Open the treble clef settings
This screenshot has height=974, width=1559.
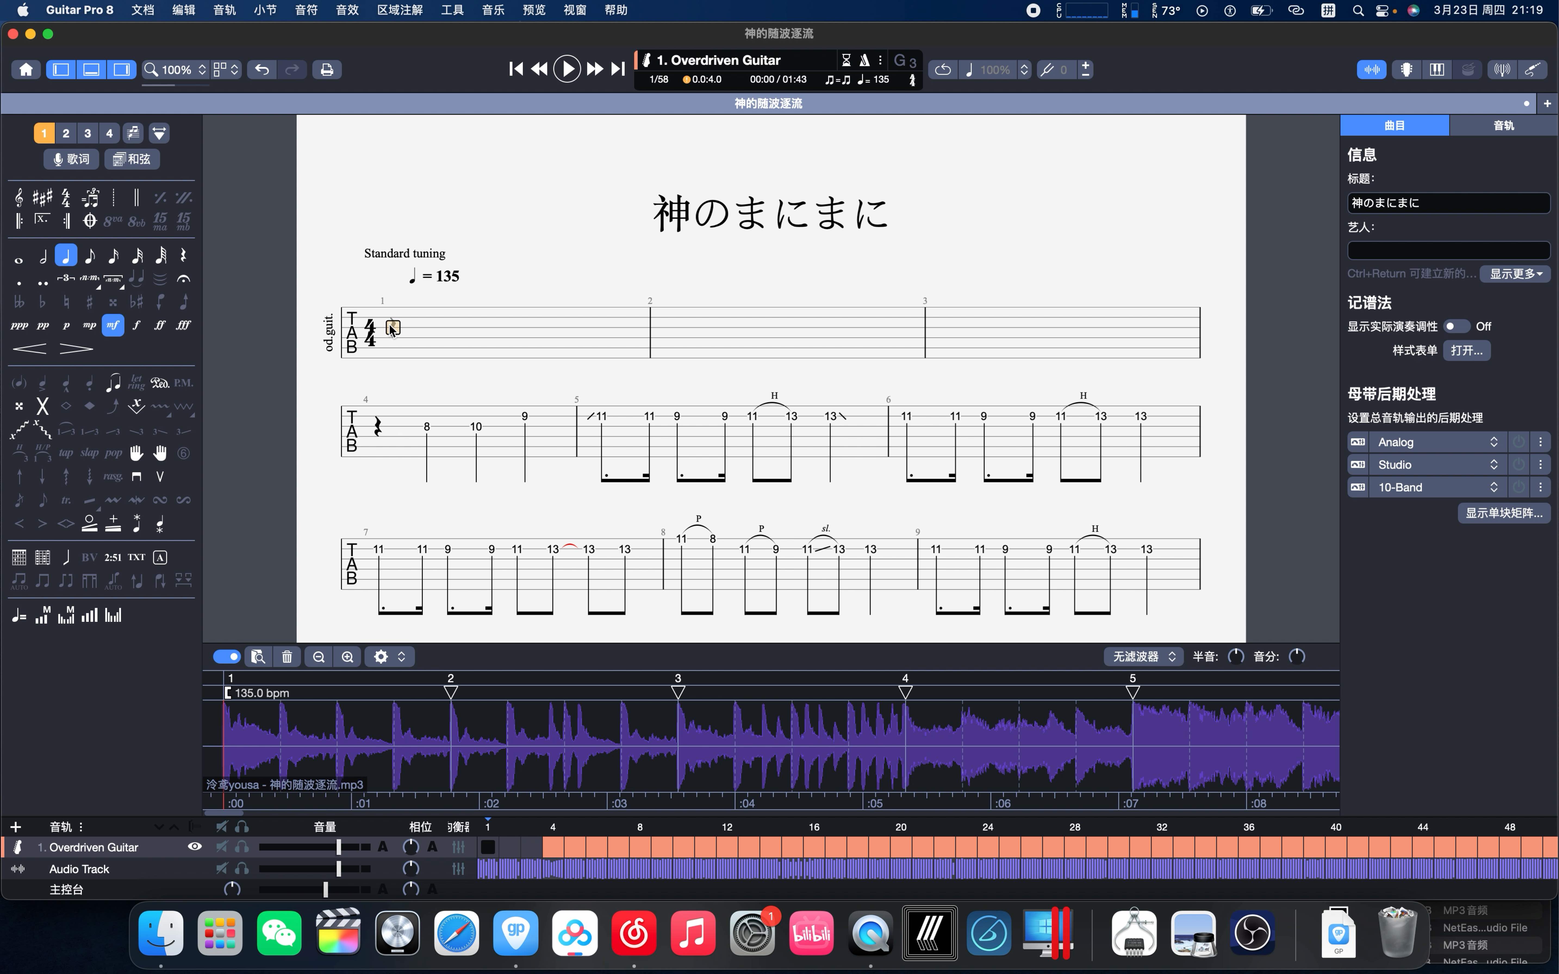click(19, 198)
